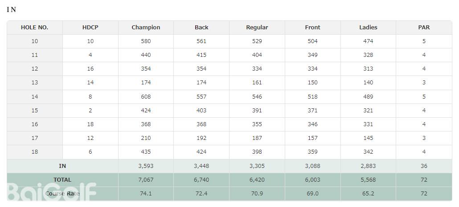Select the Ladies IN total 2,883
The width and height of the screenshot is (459, 207).
pyautogui.click(x=368, y=166)
